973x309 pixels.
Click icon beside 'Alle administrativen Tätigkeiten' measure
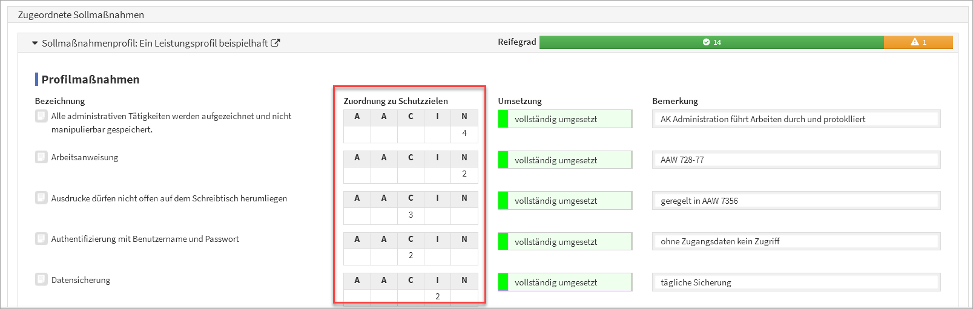pos(41,116)
